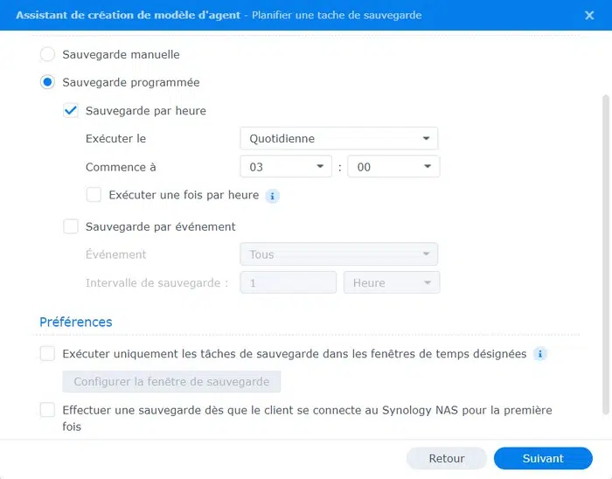
Task: Expand the start minute 00 dropdown
Action: pos(393,167)
